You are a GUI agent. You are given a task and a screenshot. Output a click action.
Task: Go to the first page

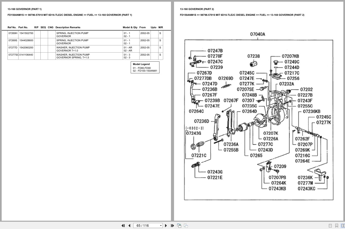pyautogui.click(x=123, y=226)
